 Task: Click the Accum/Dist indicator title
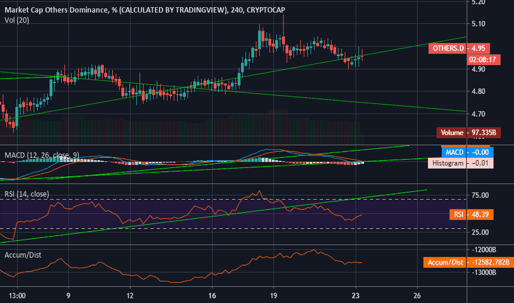(x=23, y=255)
